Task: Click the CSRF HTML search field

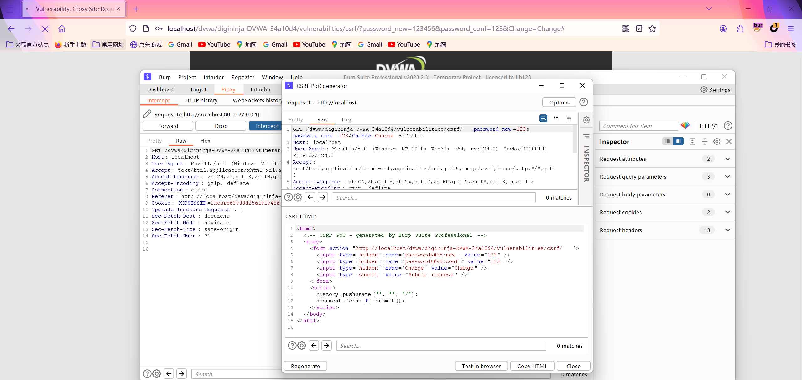Action: click(441, 346)
